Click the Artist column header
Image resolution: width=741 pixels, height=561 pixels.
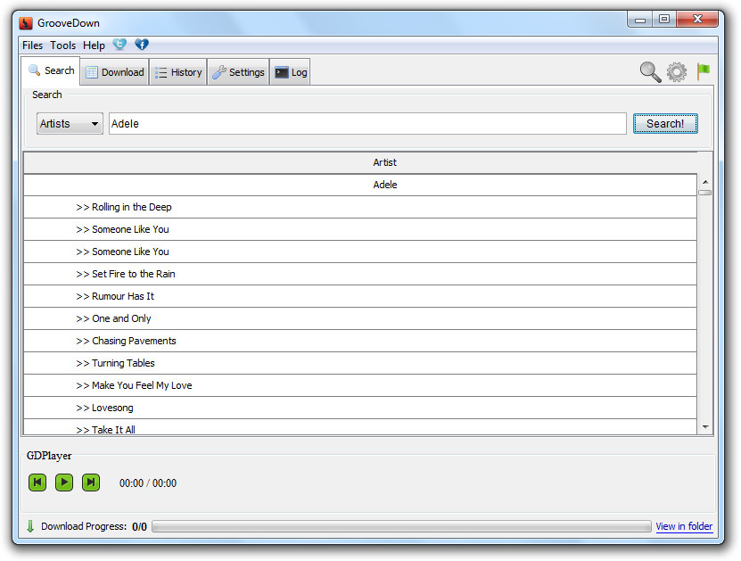coord(360,162)
